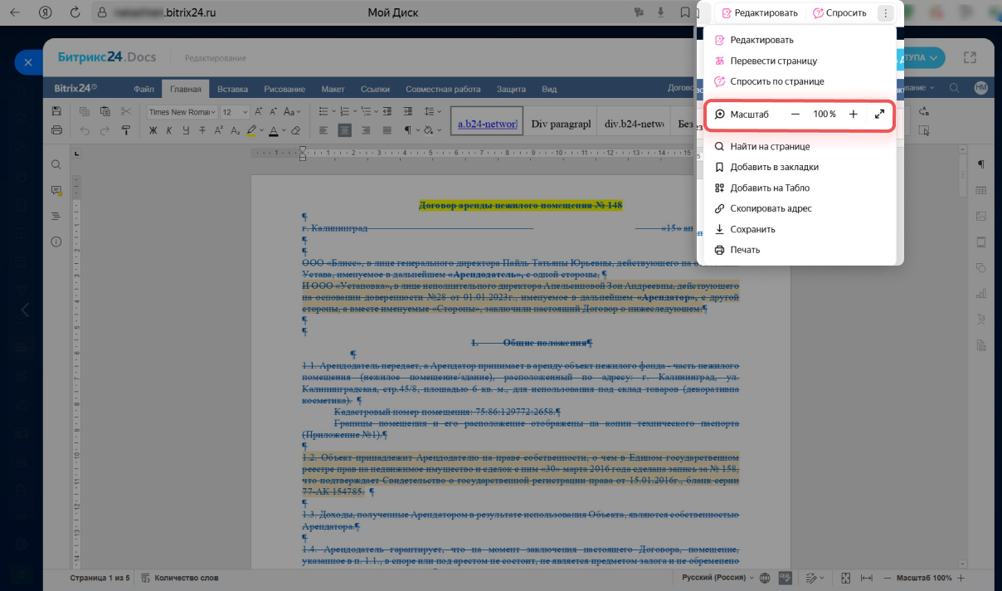Select the Div paragraph style thumbnail
This screenshot has width=1002, height=591.
point(561,124)
